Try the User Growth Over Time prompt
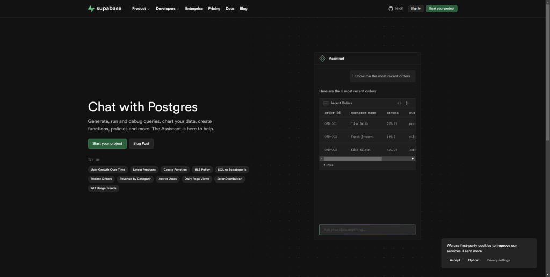The height and width of the screenshot is (277, 550). (107, 170)
